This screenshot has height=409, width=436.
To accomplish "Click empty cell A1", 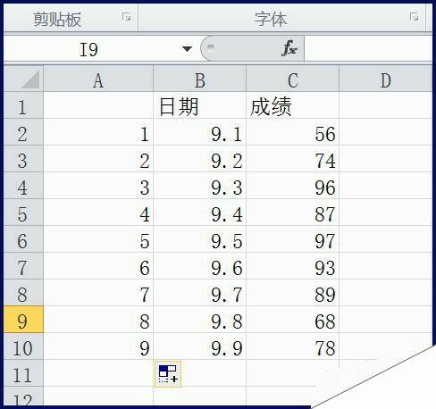I will [x=98, y=105].
